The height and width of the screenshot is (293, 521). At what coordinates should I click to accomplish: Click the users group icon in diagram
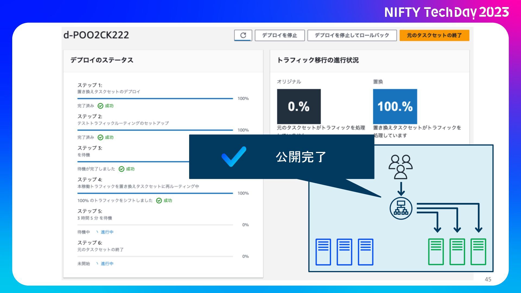click(401, 167)
